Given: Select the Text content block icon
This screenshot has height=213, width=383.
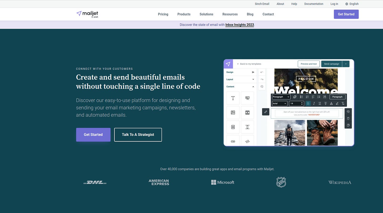Looking at the screenshot, I should 233,98.
